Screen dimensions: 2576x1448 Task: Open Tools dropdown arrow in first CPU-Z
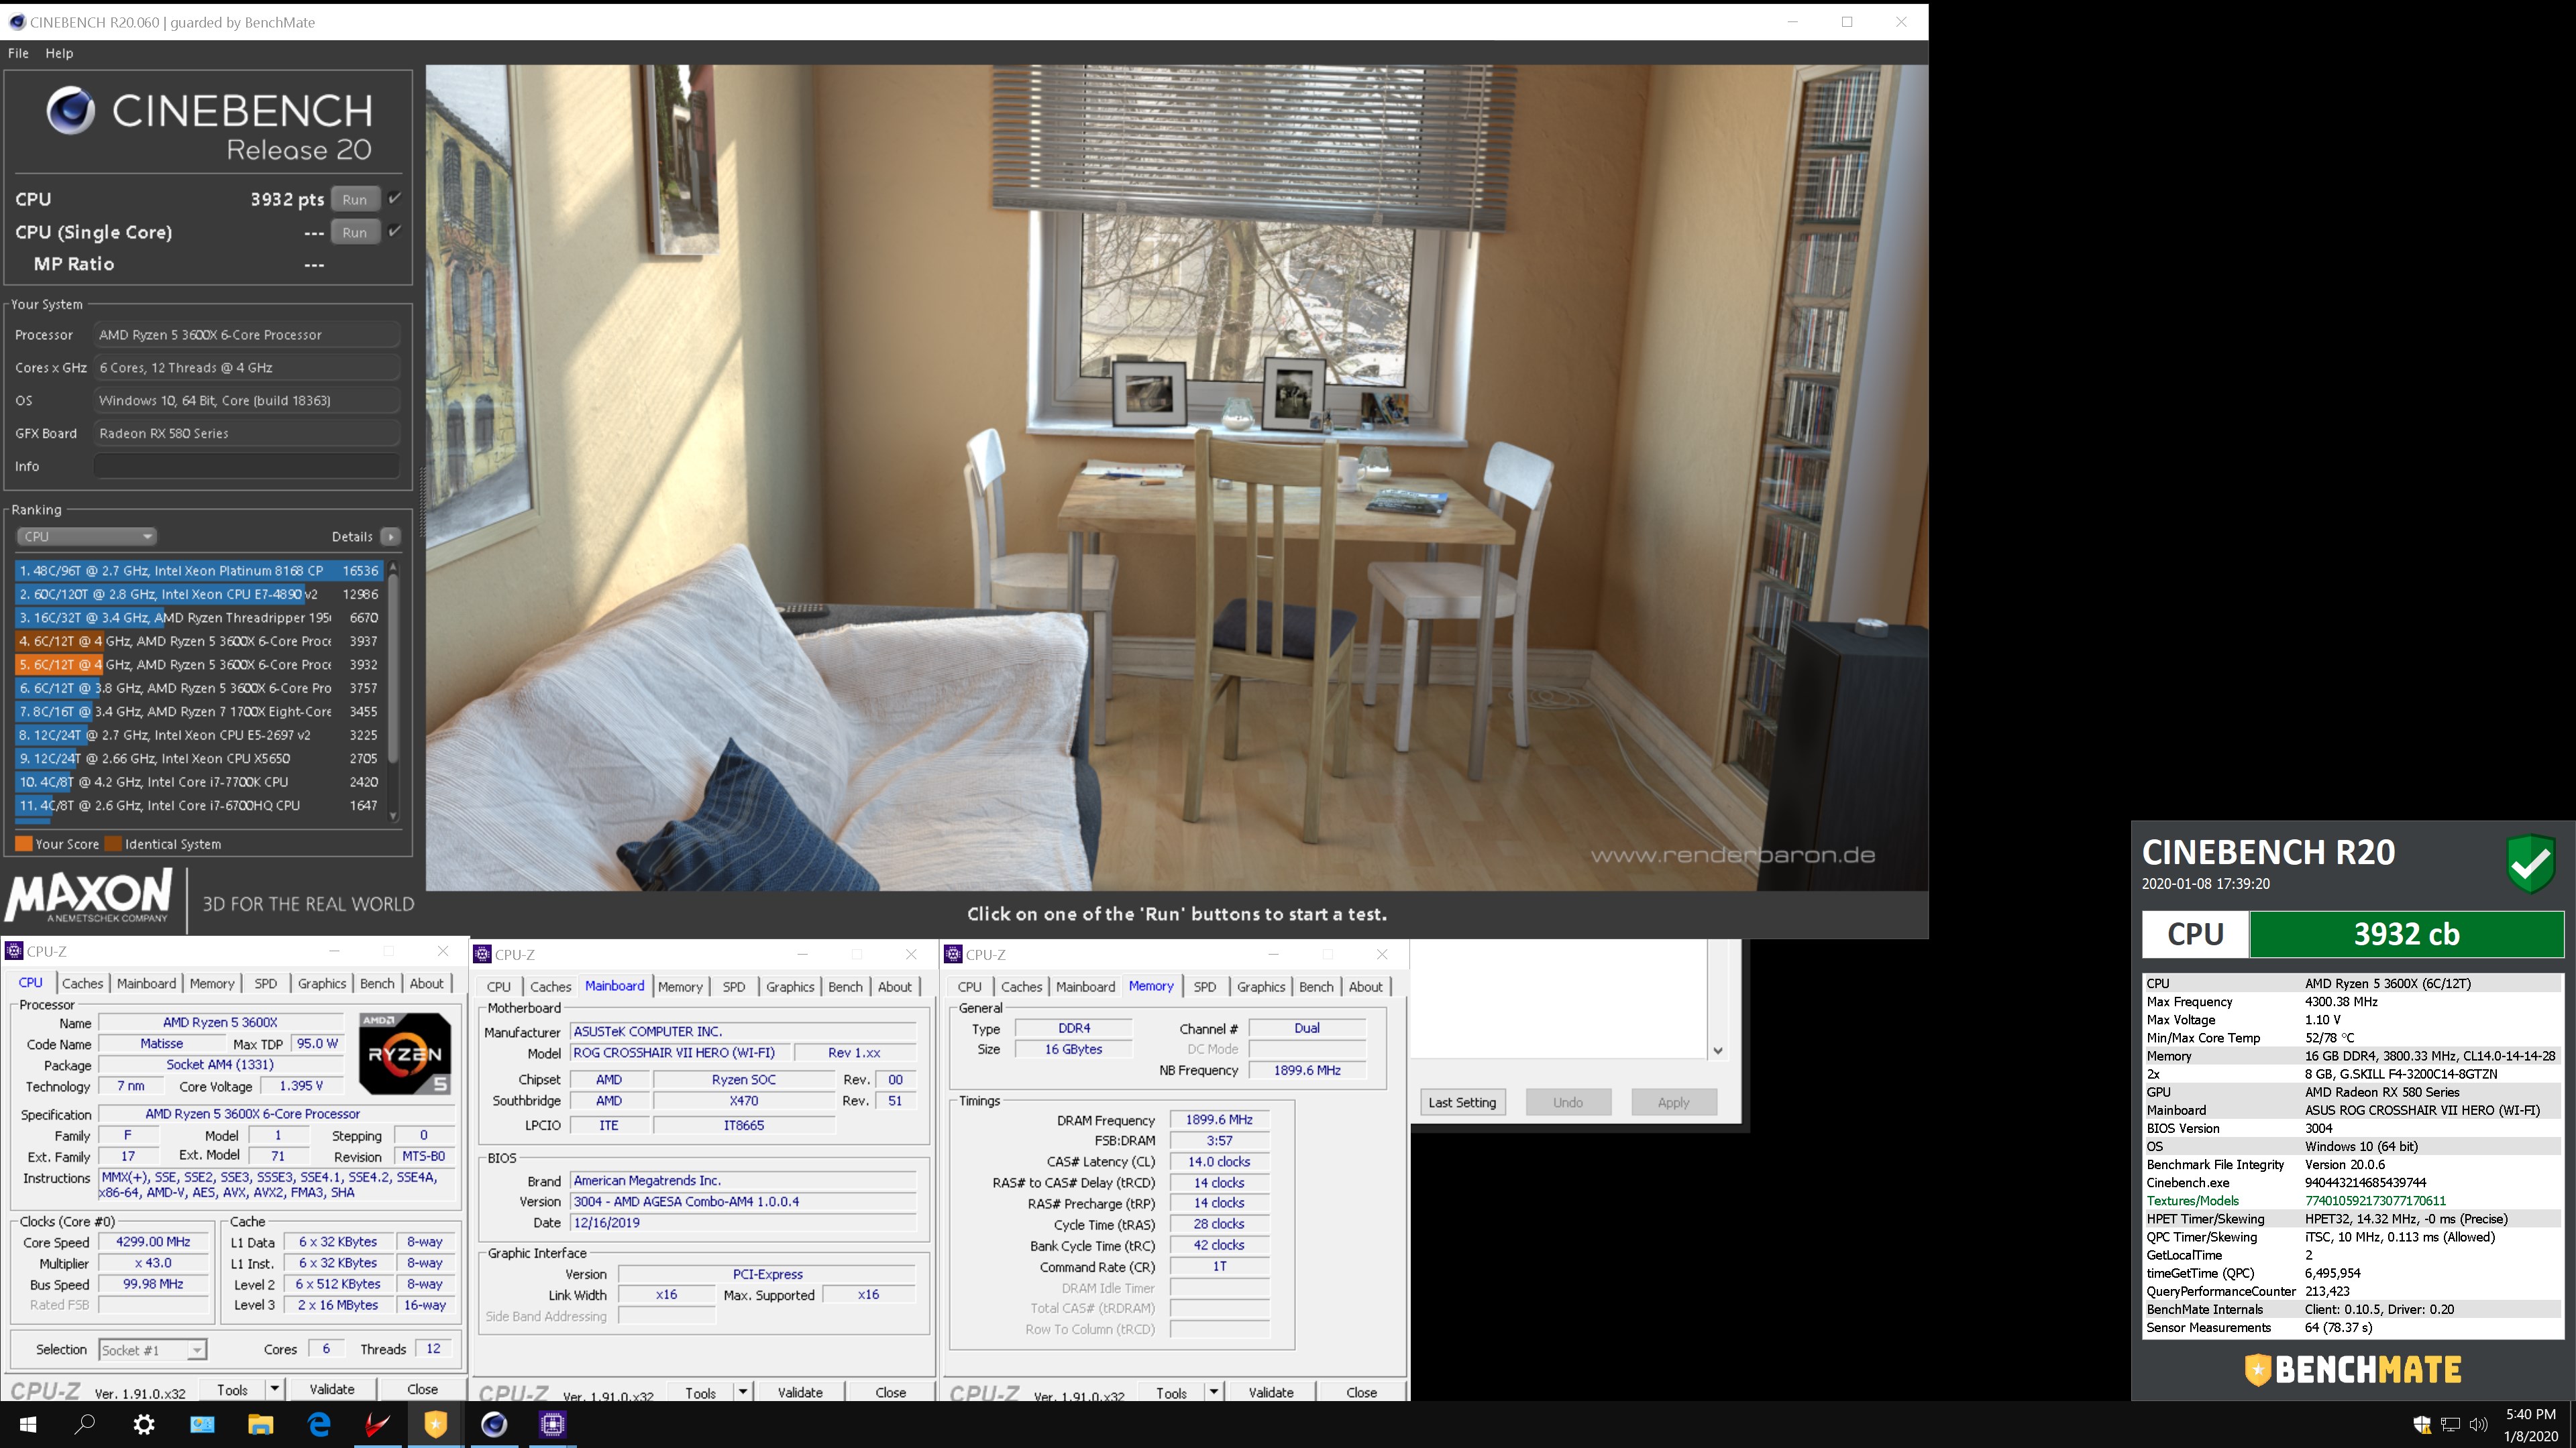coord(274,1390)
